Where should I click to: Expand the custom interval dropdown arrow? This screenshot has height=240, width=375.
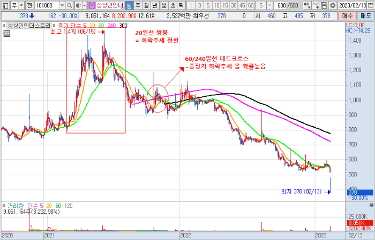click(x=270, y=5)
